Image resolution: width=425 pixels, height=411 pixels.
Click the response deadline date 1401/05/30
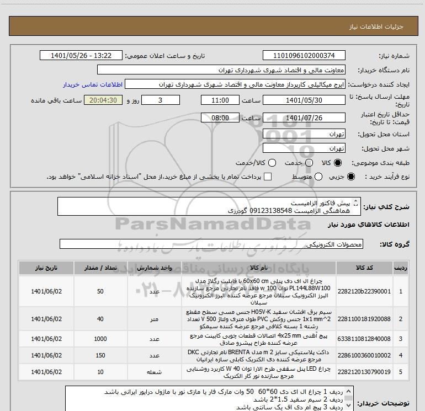pyautogui.click(x=304, y=100)
